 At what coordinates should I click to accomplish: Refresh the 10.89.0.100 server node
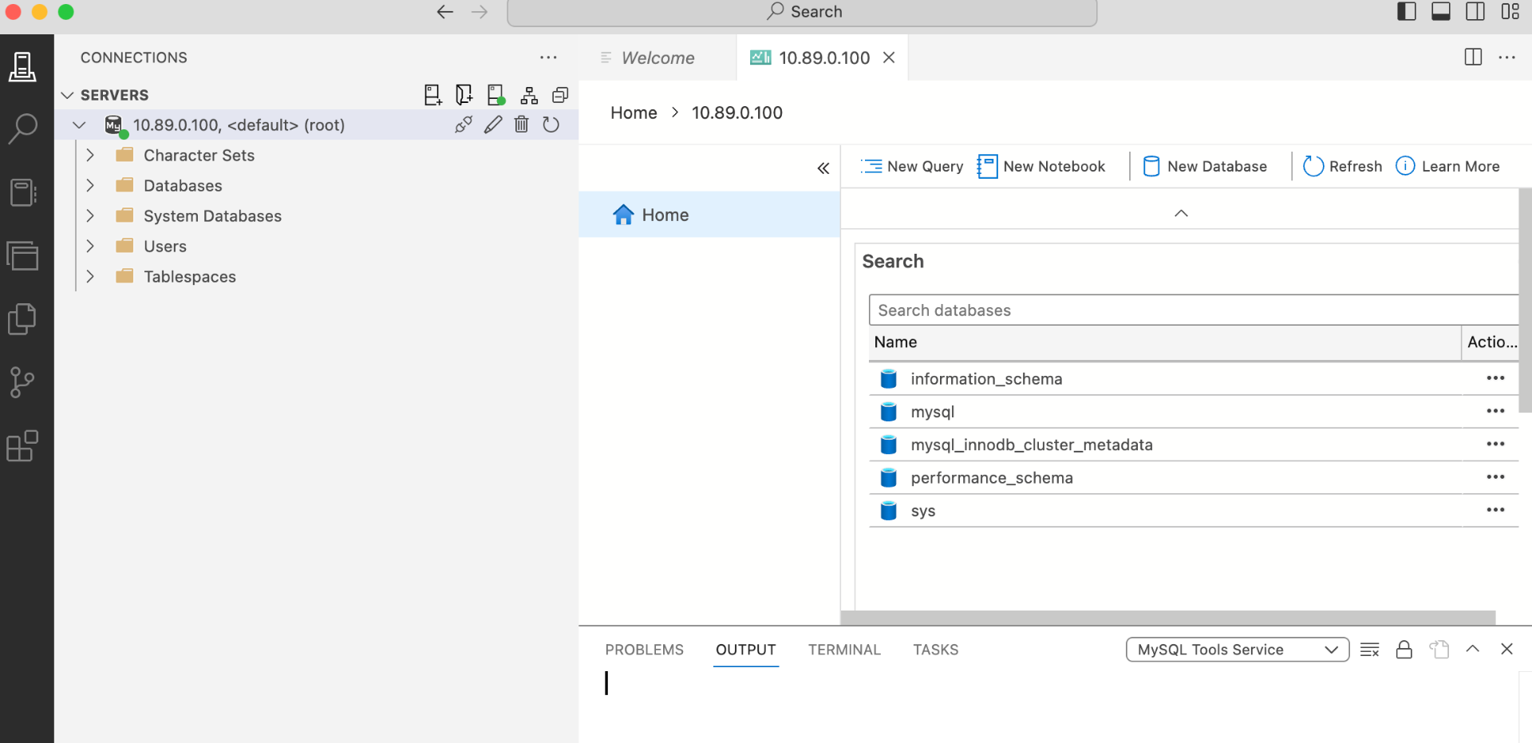pyautogui.click(x=551, y=124)
